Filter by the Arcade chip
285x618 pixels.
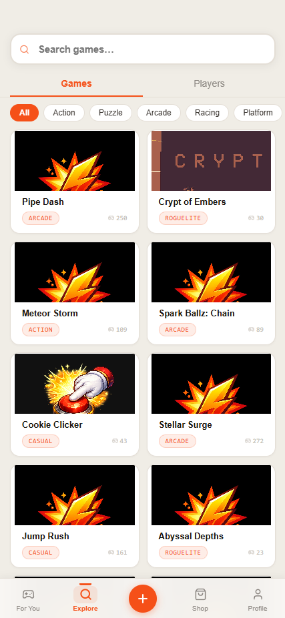158,113
